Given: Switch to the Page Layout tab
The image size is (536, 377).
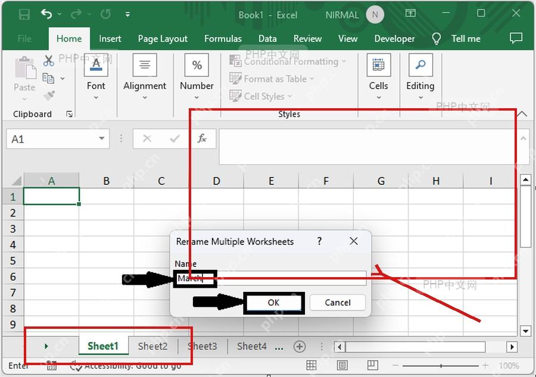Looking at the screenshot, I should click(x=163, y=39).
